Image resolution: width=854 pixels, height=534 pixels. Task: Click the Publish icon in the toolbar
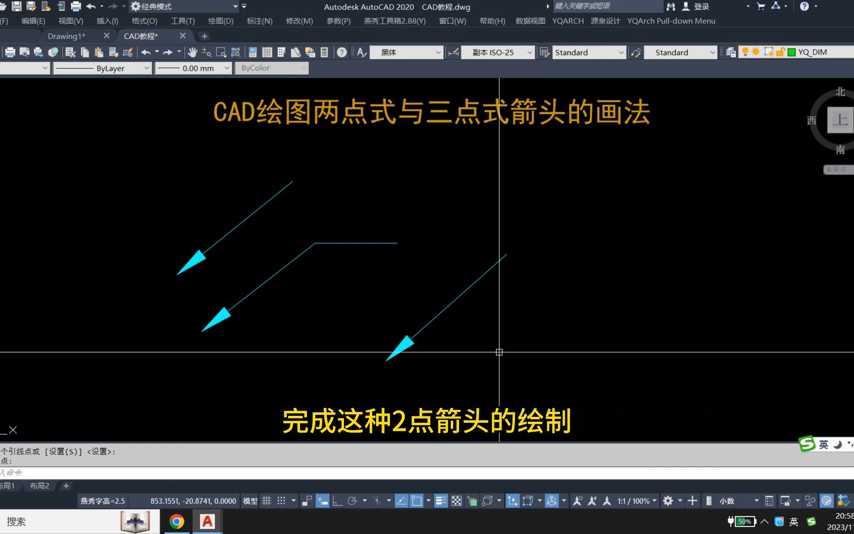tap(38, 52)
